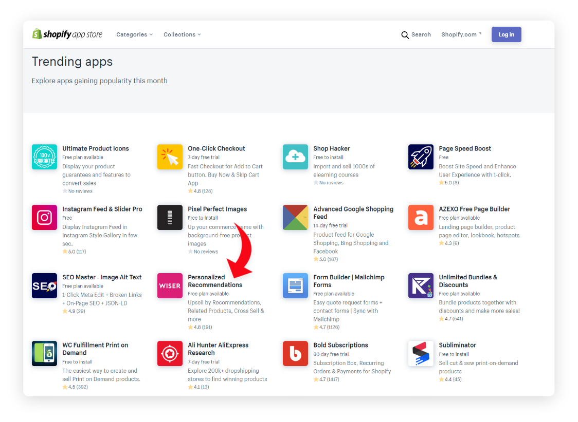Open Form Builder | Mailchimp Forms title
The image size is (578, 422).
coord(349,281)
